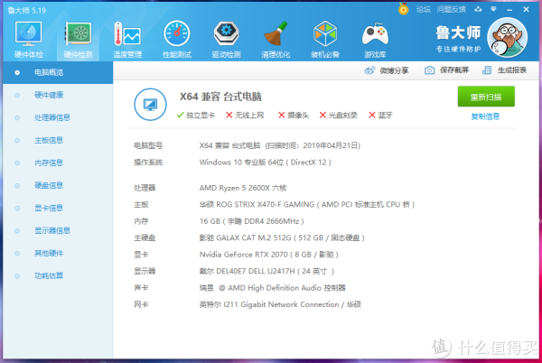Click the skin/upload icon in title bar
Screen dimensions: 542x363
[478, 9]
